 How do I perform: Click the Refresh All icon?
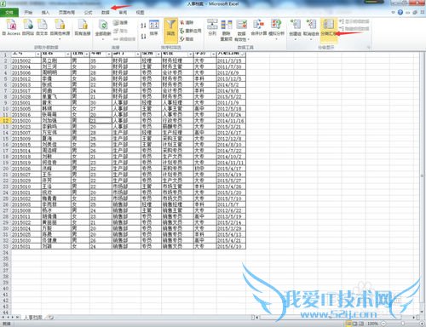[103, 26]
